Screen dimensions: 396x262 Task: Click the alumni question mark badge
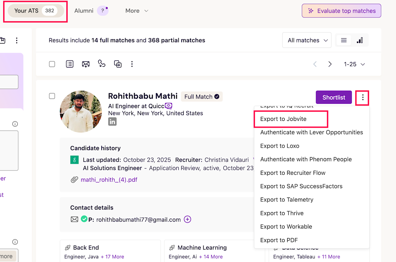click(x=102, y=11)
